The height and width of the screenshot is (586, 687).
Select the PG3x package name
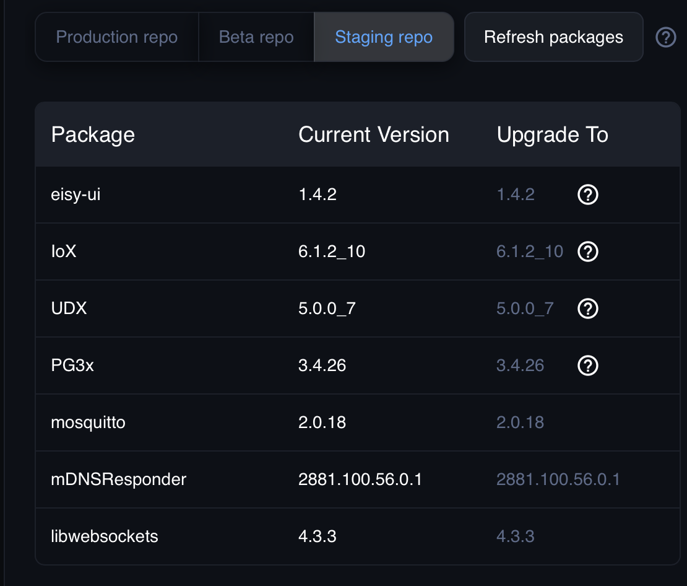click(72, 365)
